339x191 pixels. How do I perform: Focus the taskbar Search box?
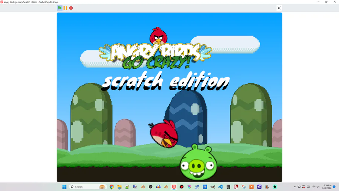(87, 187)
